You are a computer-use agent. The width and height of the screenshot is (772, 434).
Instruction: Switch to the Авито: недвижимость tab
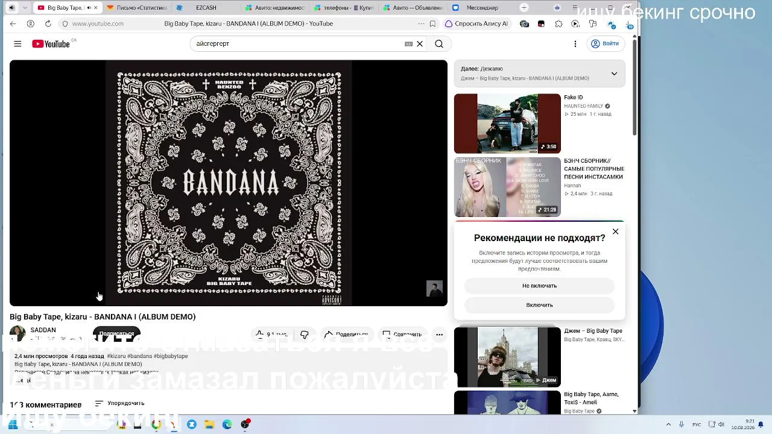pos(274,8)
